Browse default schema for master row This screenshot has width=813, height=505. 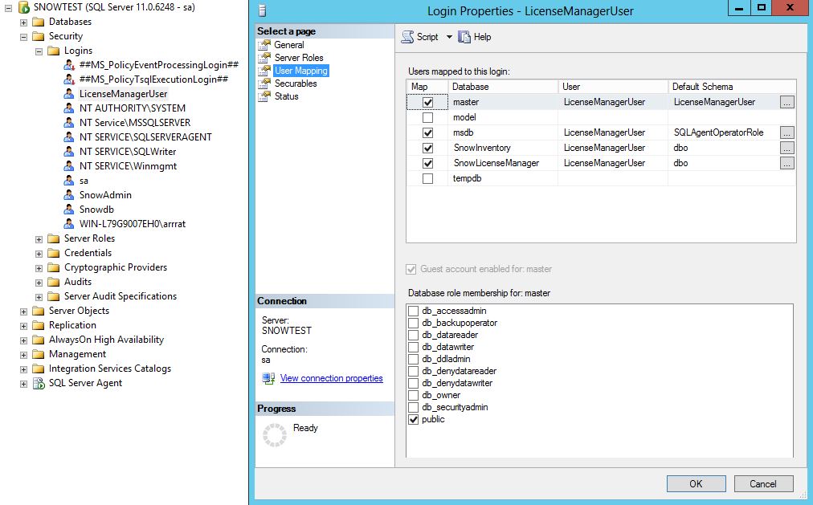[786, 103]
